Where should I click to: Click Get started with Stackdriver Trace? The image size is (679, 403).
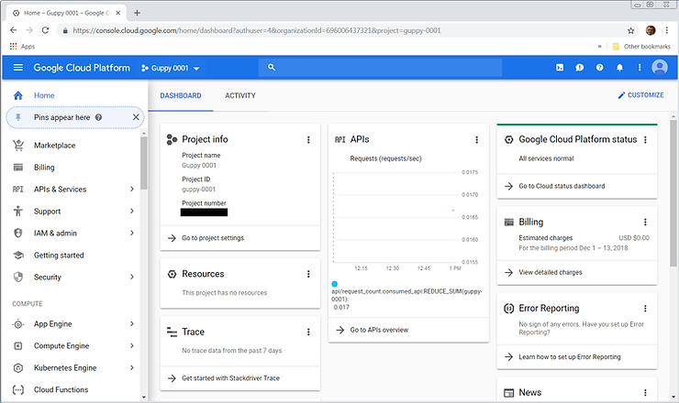point(230,378)
